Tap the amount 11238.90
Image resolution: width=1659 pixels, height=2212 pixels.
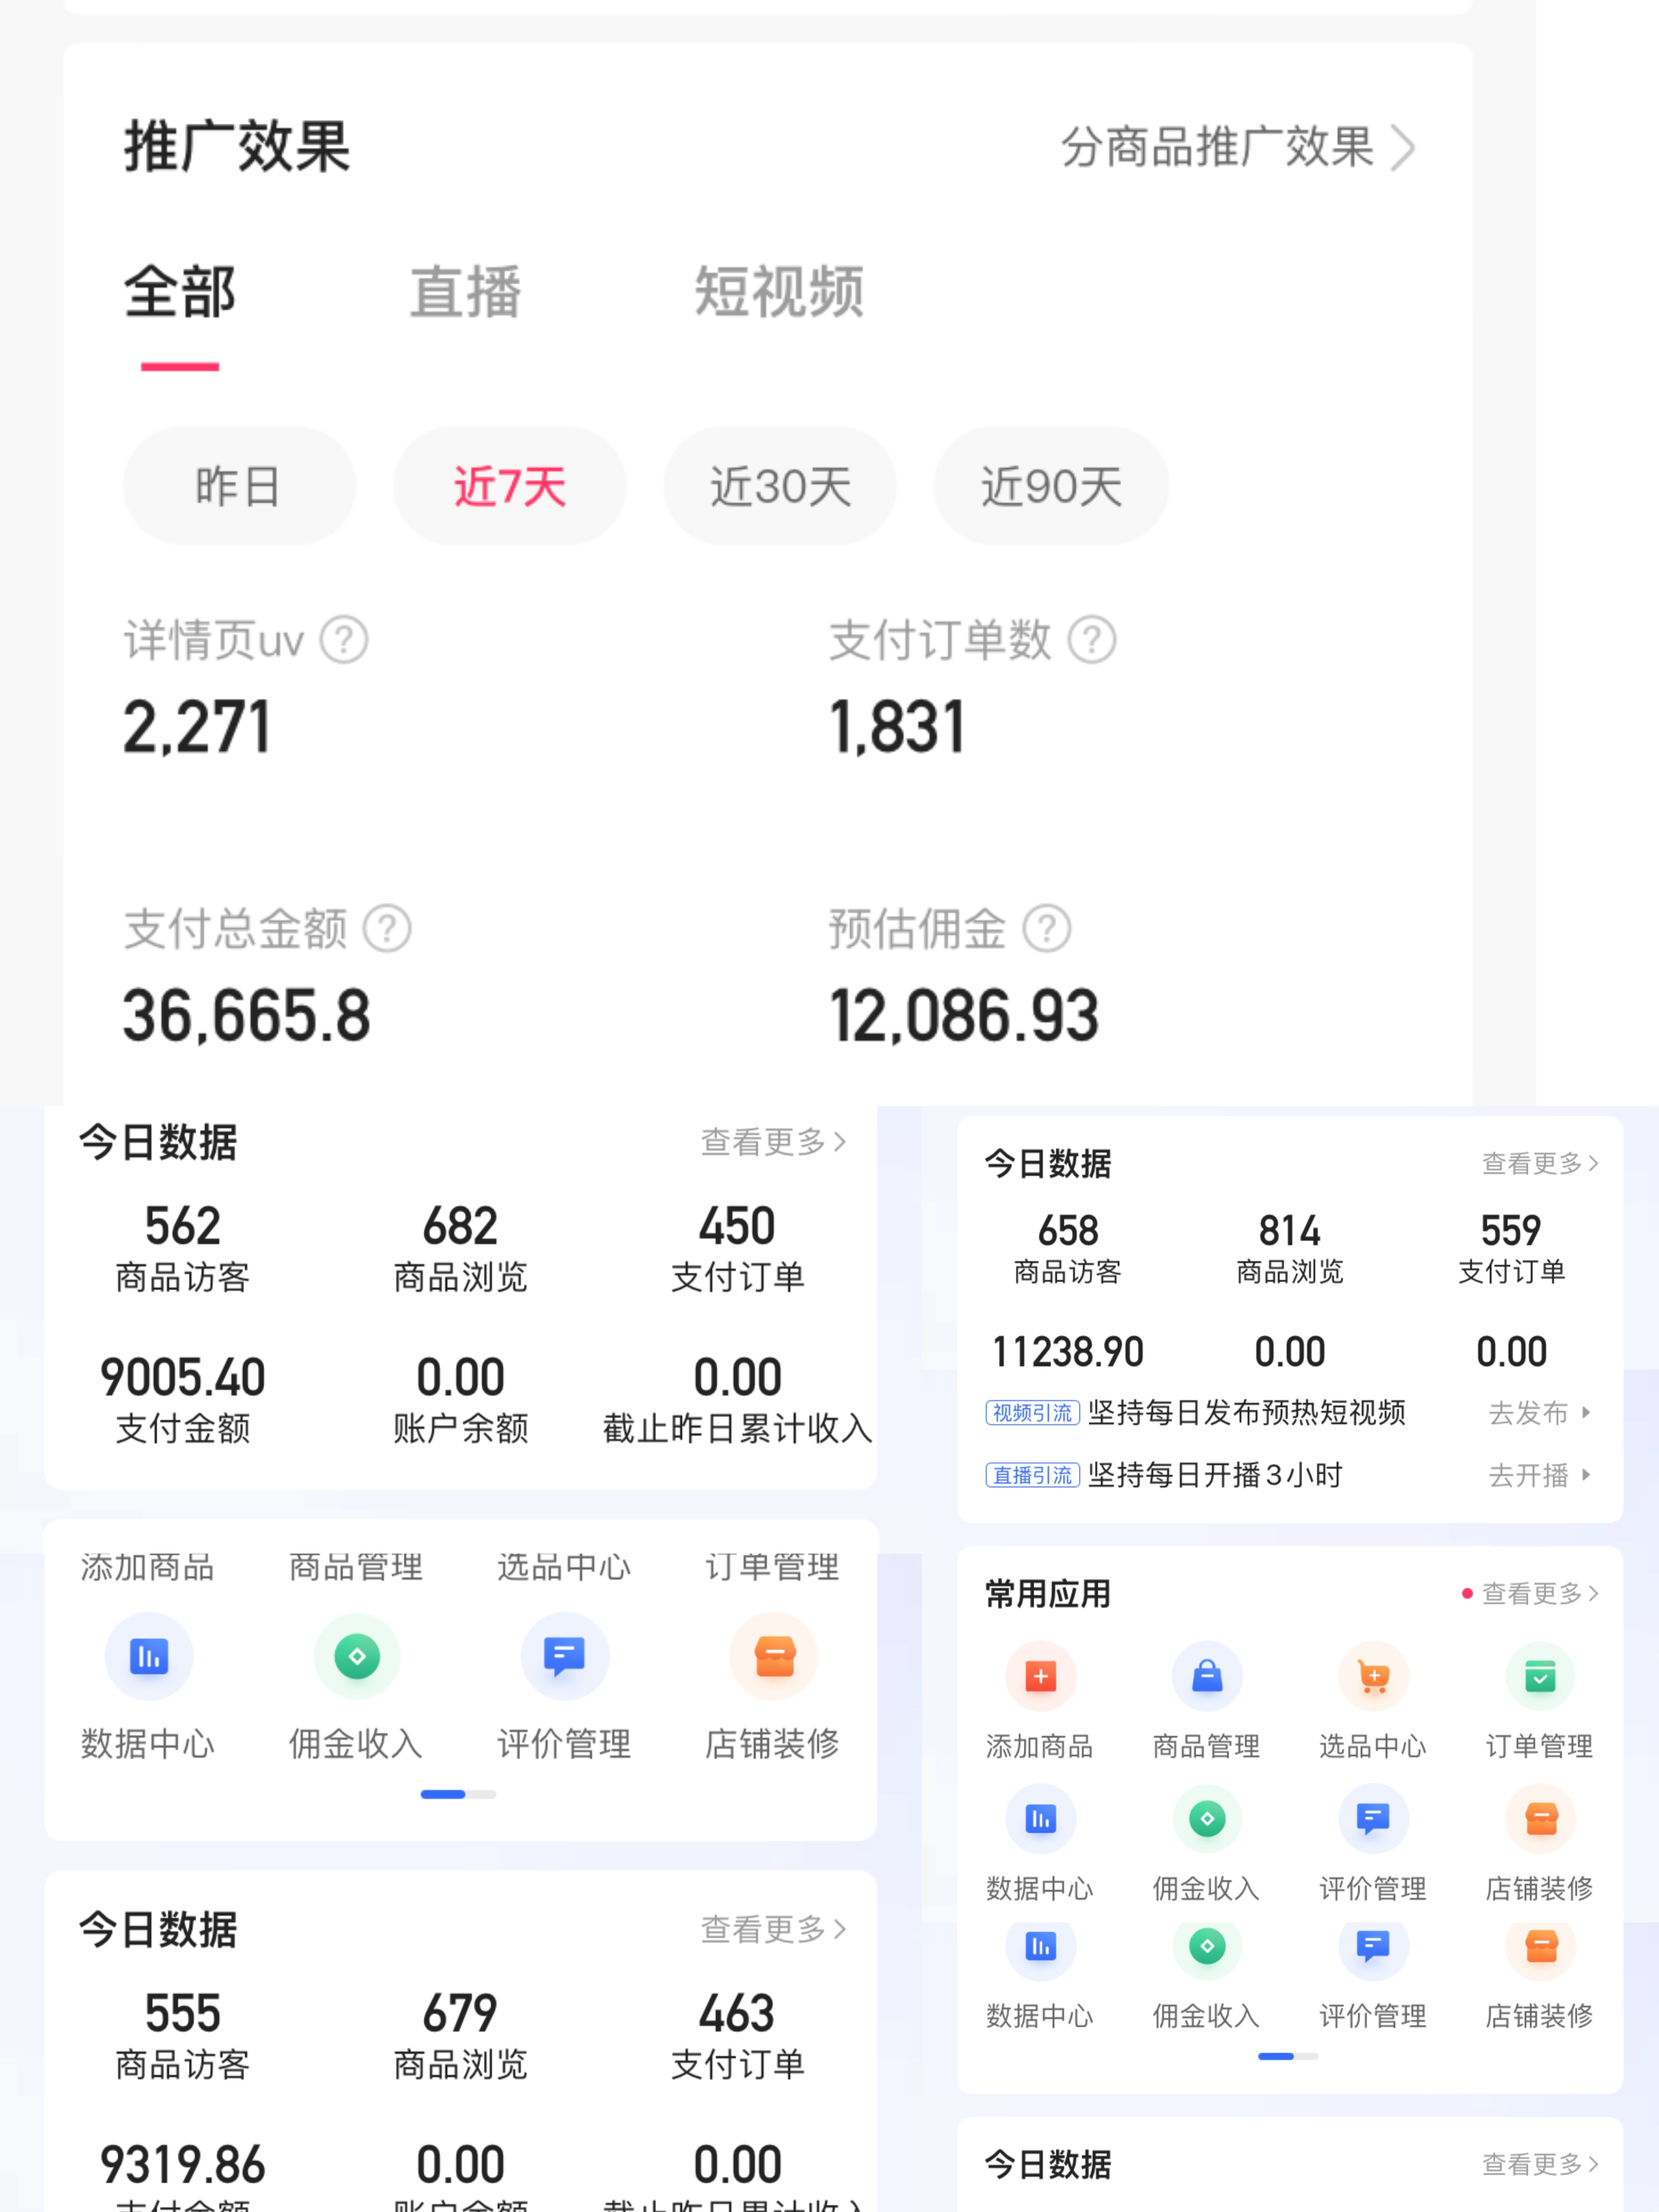click(x=1068, y=1352)
